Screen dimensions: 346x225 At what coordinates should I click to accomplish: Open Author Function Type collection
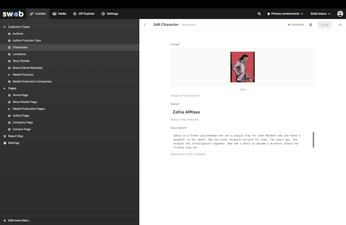[27, 41]
